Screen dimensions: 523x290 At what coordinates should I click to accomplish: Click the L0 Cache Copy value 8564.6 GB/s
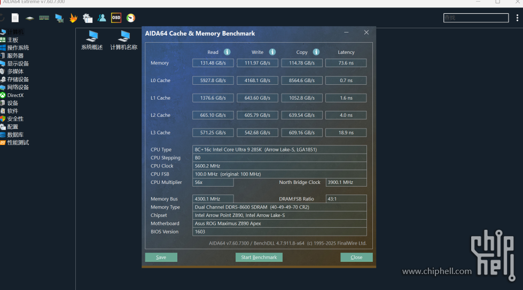[x=302, y=80]
